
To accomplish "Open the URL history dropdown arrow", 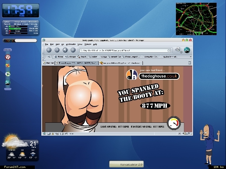I will click(x=169, y=50).
